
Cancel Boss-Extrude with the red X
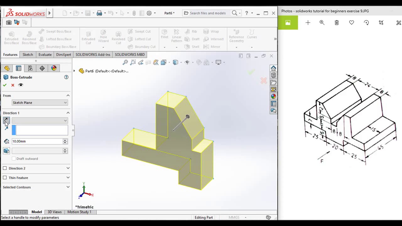tap(13, 85)
